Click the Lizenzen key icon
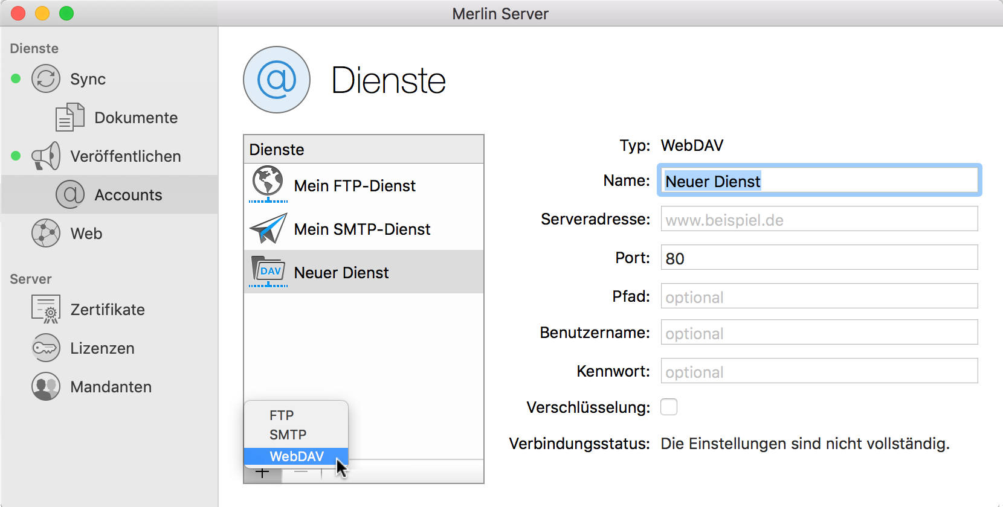The height and width of the screenshot is (507, 1003). click(x=46, y=348)
